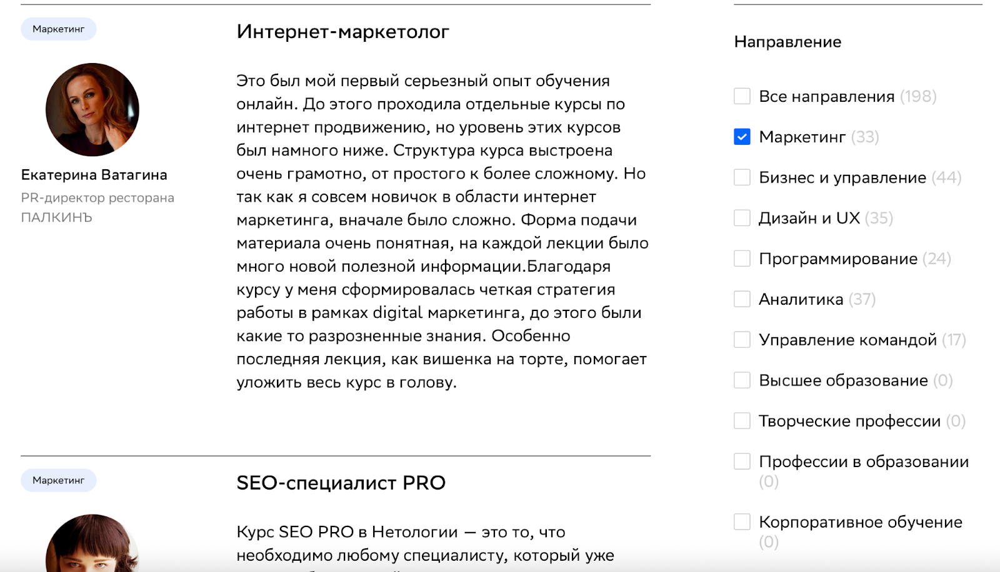Click the name 'Екатерина Ватагина'
Image resolution: width=1000 pixels, height=572 pixels.
[94, 175]
